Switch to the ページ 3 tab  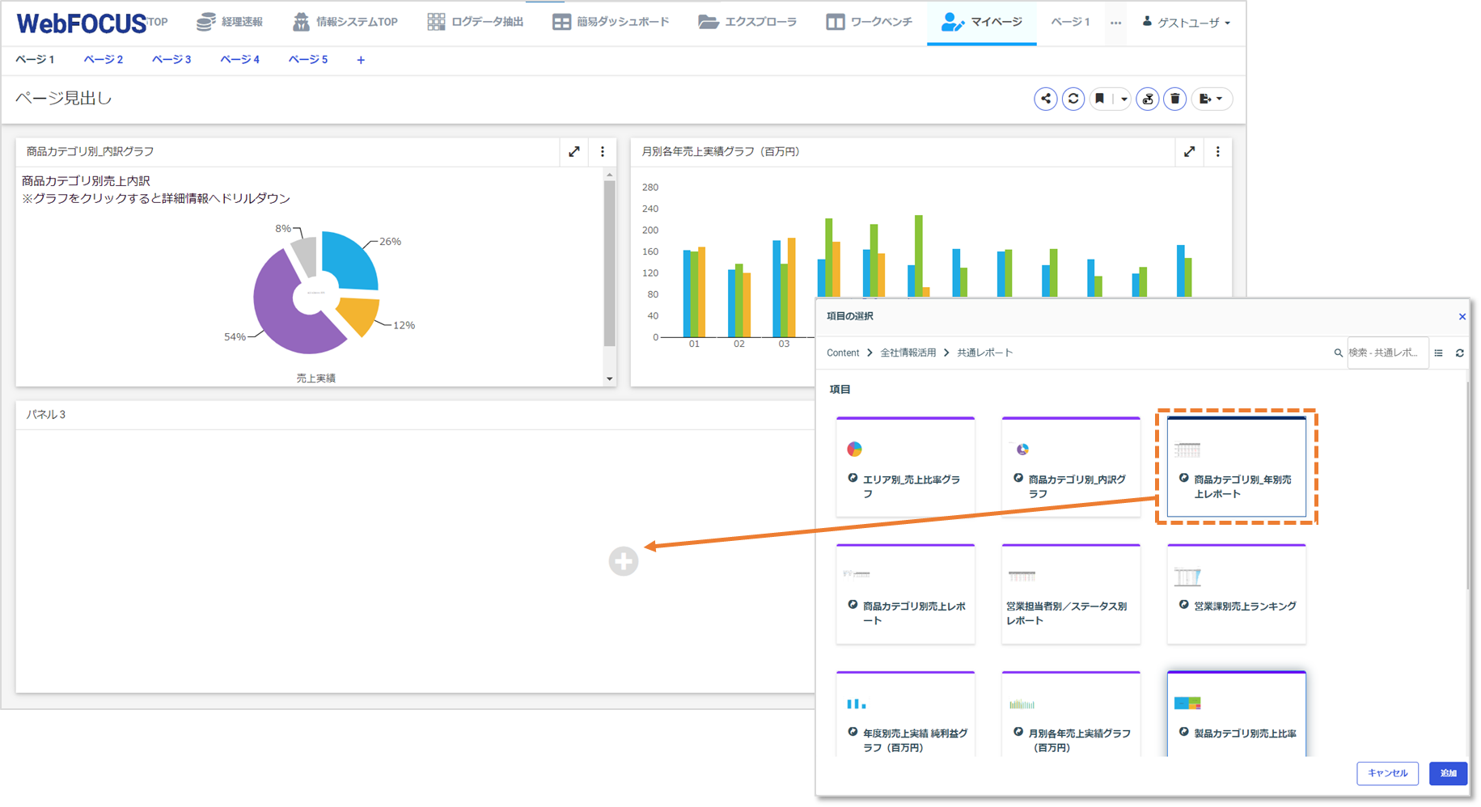click(171, 59)
